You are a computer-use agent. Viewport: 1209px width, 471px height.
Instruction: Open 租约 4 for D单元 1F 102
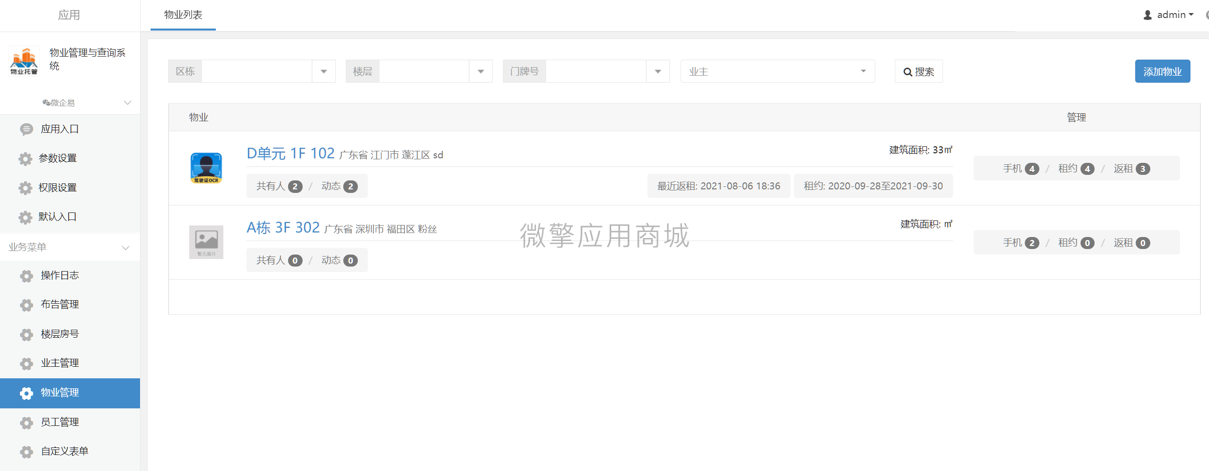pyautogui.click(x=1076, y=168)
